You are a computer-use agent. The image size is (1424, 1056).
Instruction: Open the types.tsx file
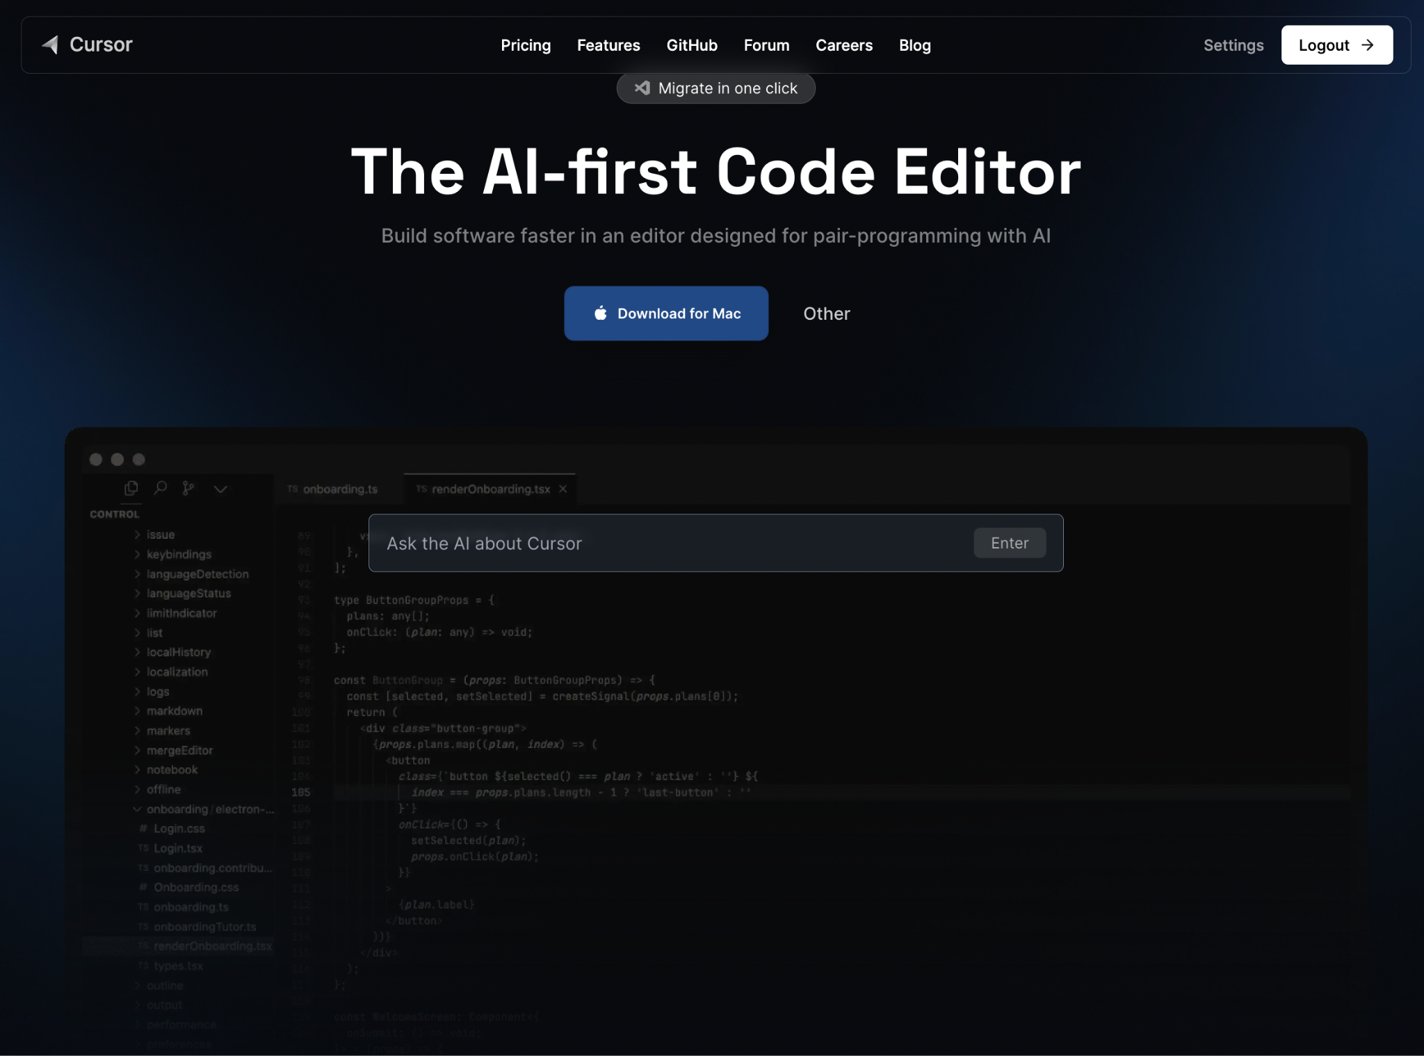[170, 966]
